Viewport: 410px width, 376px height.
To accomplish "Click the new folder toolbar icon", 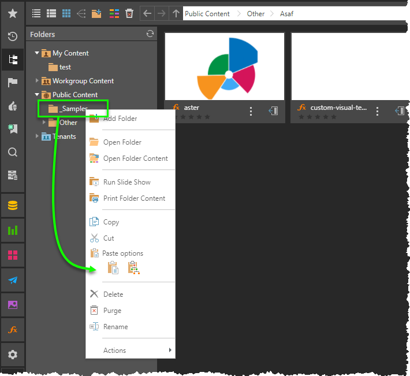I will point(96,13).
